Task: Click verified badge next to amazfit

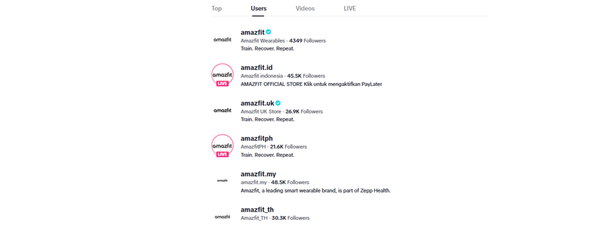Action: (x=269, y=32)
